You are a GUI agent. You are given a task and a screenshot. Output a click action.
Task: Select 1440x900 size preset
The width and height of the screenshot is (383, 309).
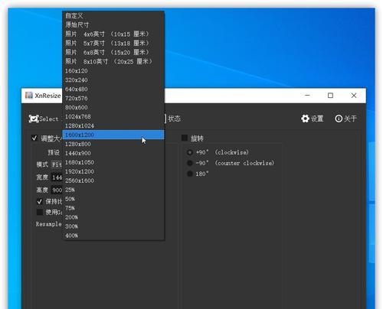(113, 153)
